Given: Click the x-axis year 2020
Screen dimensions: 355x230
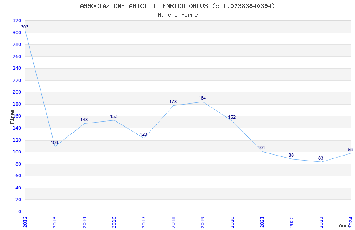Looking at the screenshot, I should click(232, 222).
